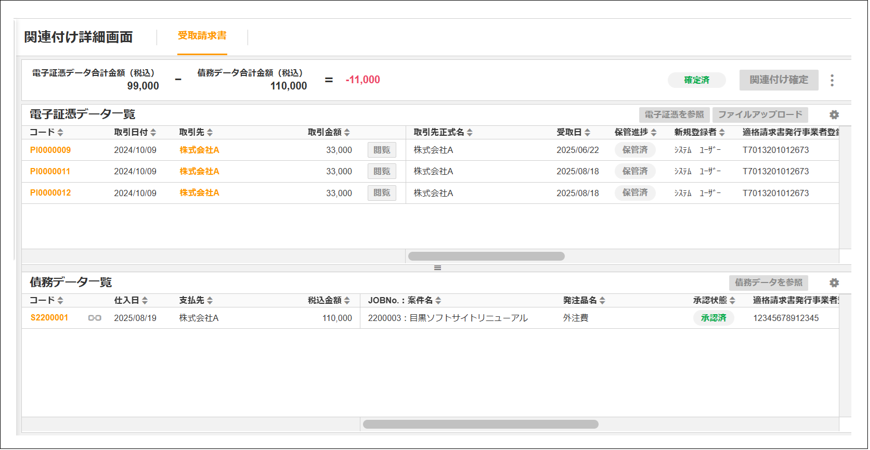Click the link chain icon beside S2200001
Screen dimensions: 870x450
coord(95,318)
